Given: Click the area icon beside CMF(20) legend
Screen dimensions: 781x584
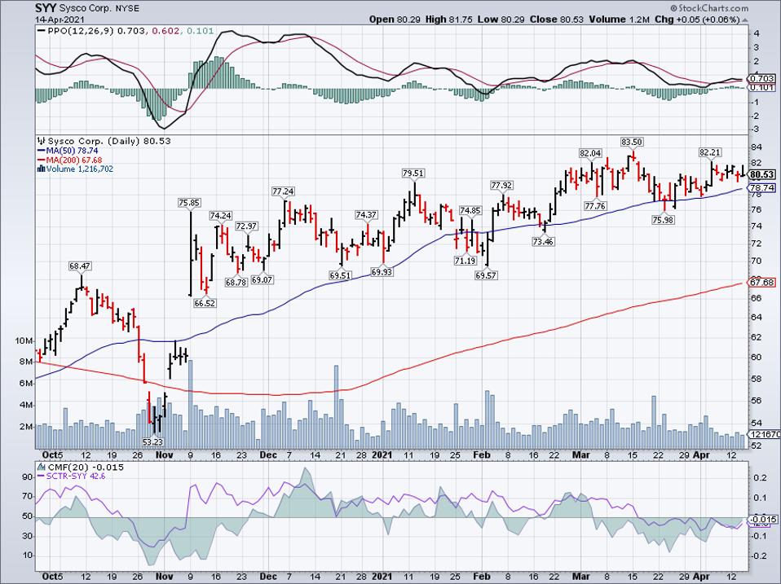Looking at the screenshot, I should click(x=41, y=468).
